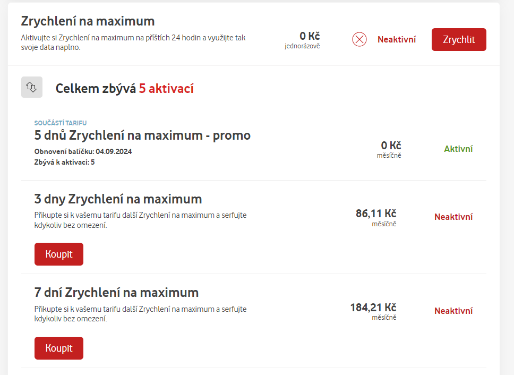The width and height of the screenshot is (514, 375).
Task: Click Neaktivní status next to Zrychlit button
Action: click(x=397, y=40)
